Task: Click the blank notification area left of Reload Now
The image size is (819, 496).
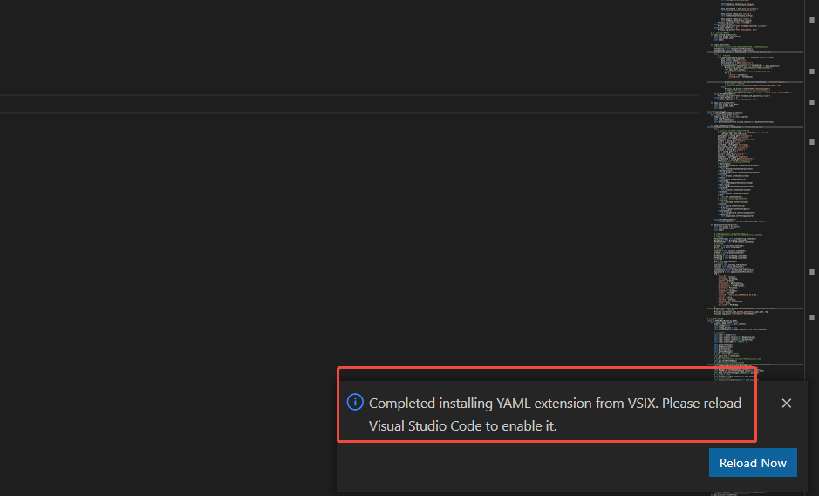Action: 522,464
